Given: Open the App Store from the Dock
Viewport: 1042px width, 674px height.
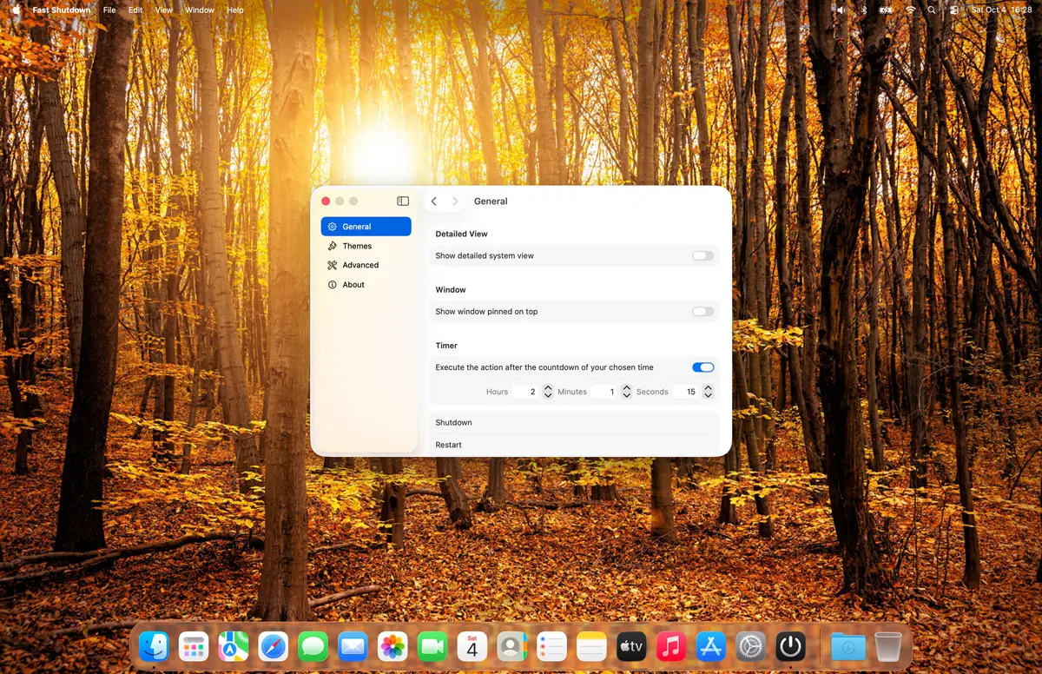Looking at the screenshot, I should pyautogui.click(x=711, y=646).
